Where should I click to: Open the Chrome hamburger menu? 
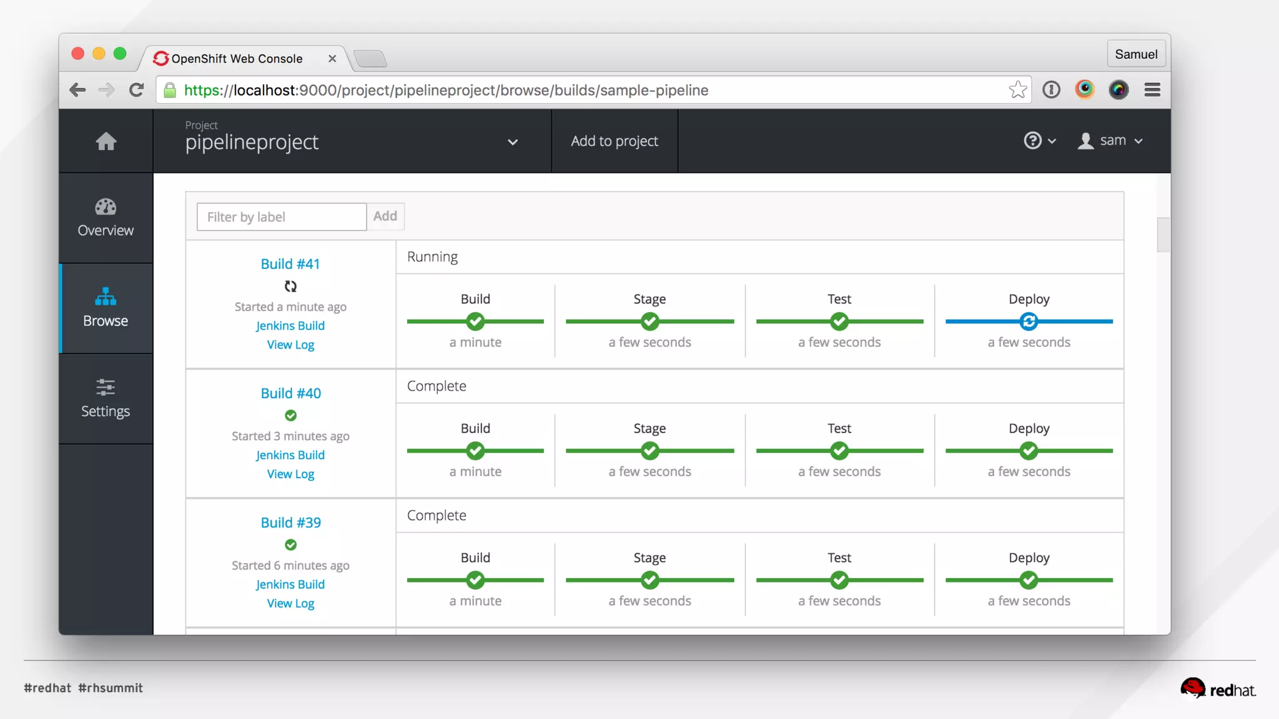click(1152, 90)
